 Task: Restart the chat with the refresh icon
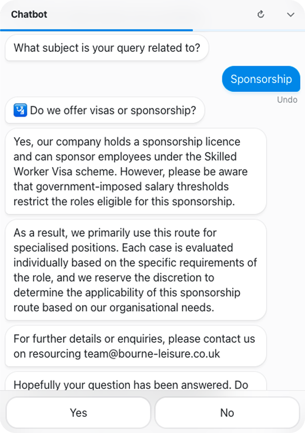tap(261, 14)
